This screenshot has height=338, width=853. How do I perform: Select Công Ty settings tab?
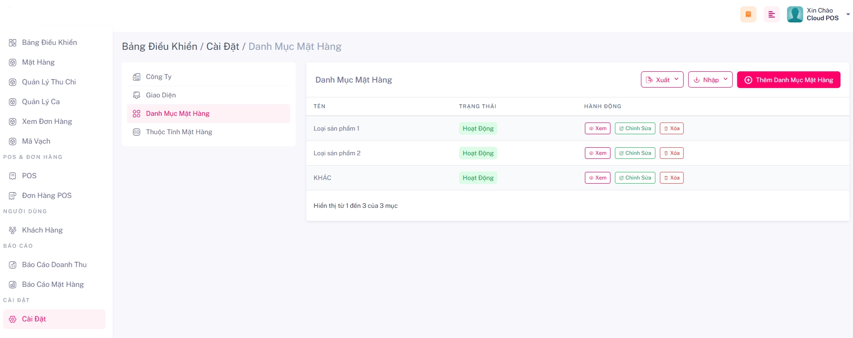[x=159, y=77]
